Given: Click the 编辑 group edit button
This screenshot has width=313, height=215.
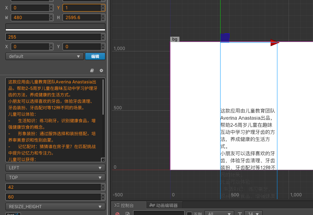Looking at the screenshot, I should point(95,56).
